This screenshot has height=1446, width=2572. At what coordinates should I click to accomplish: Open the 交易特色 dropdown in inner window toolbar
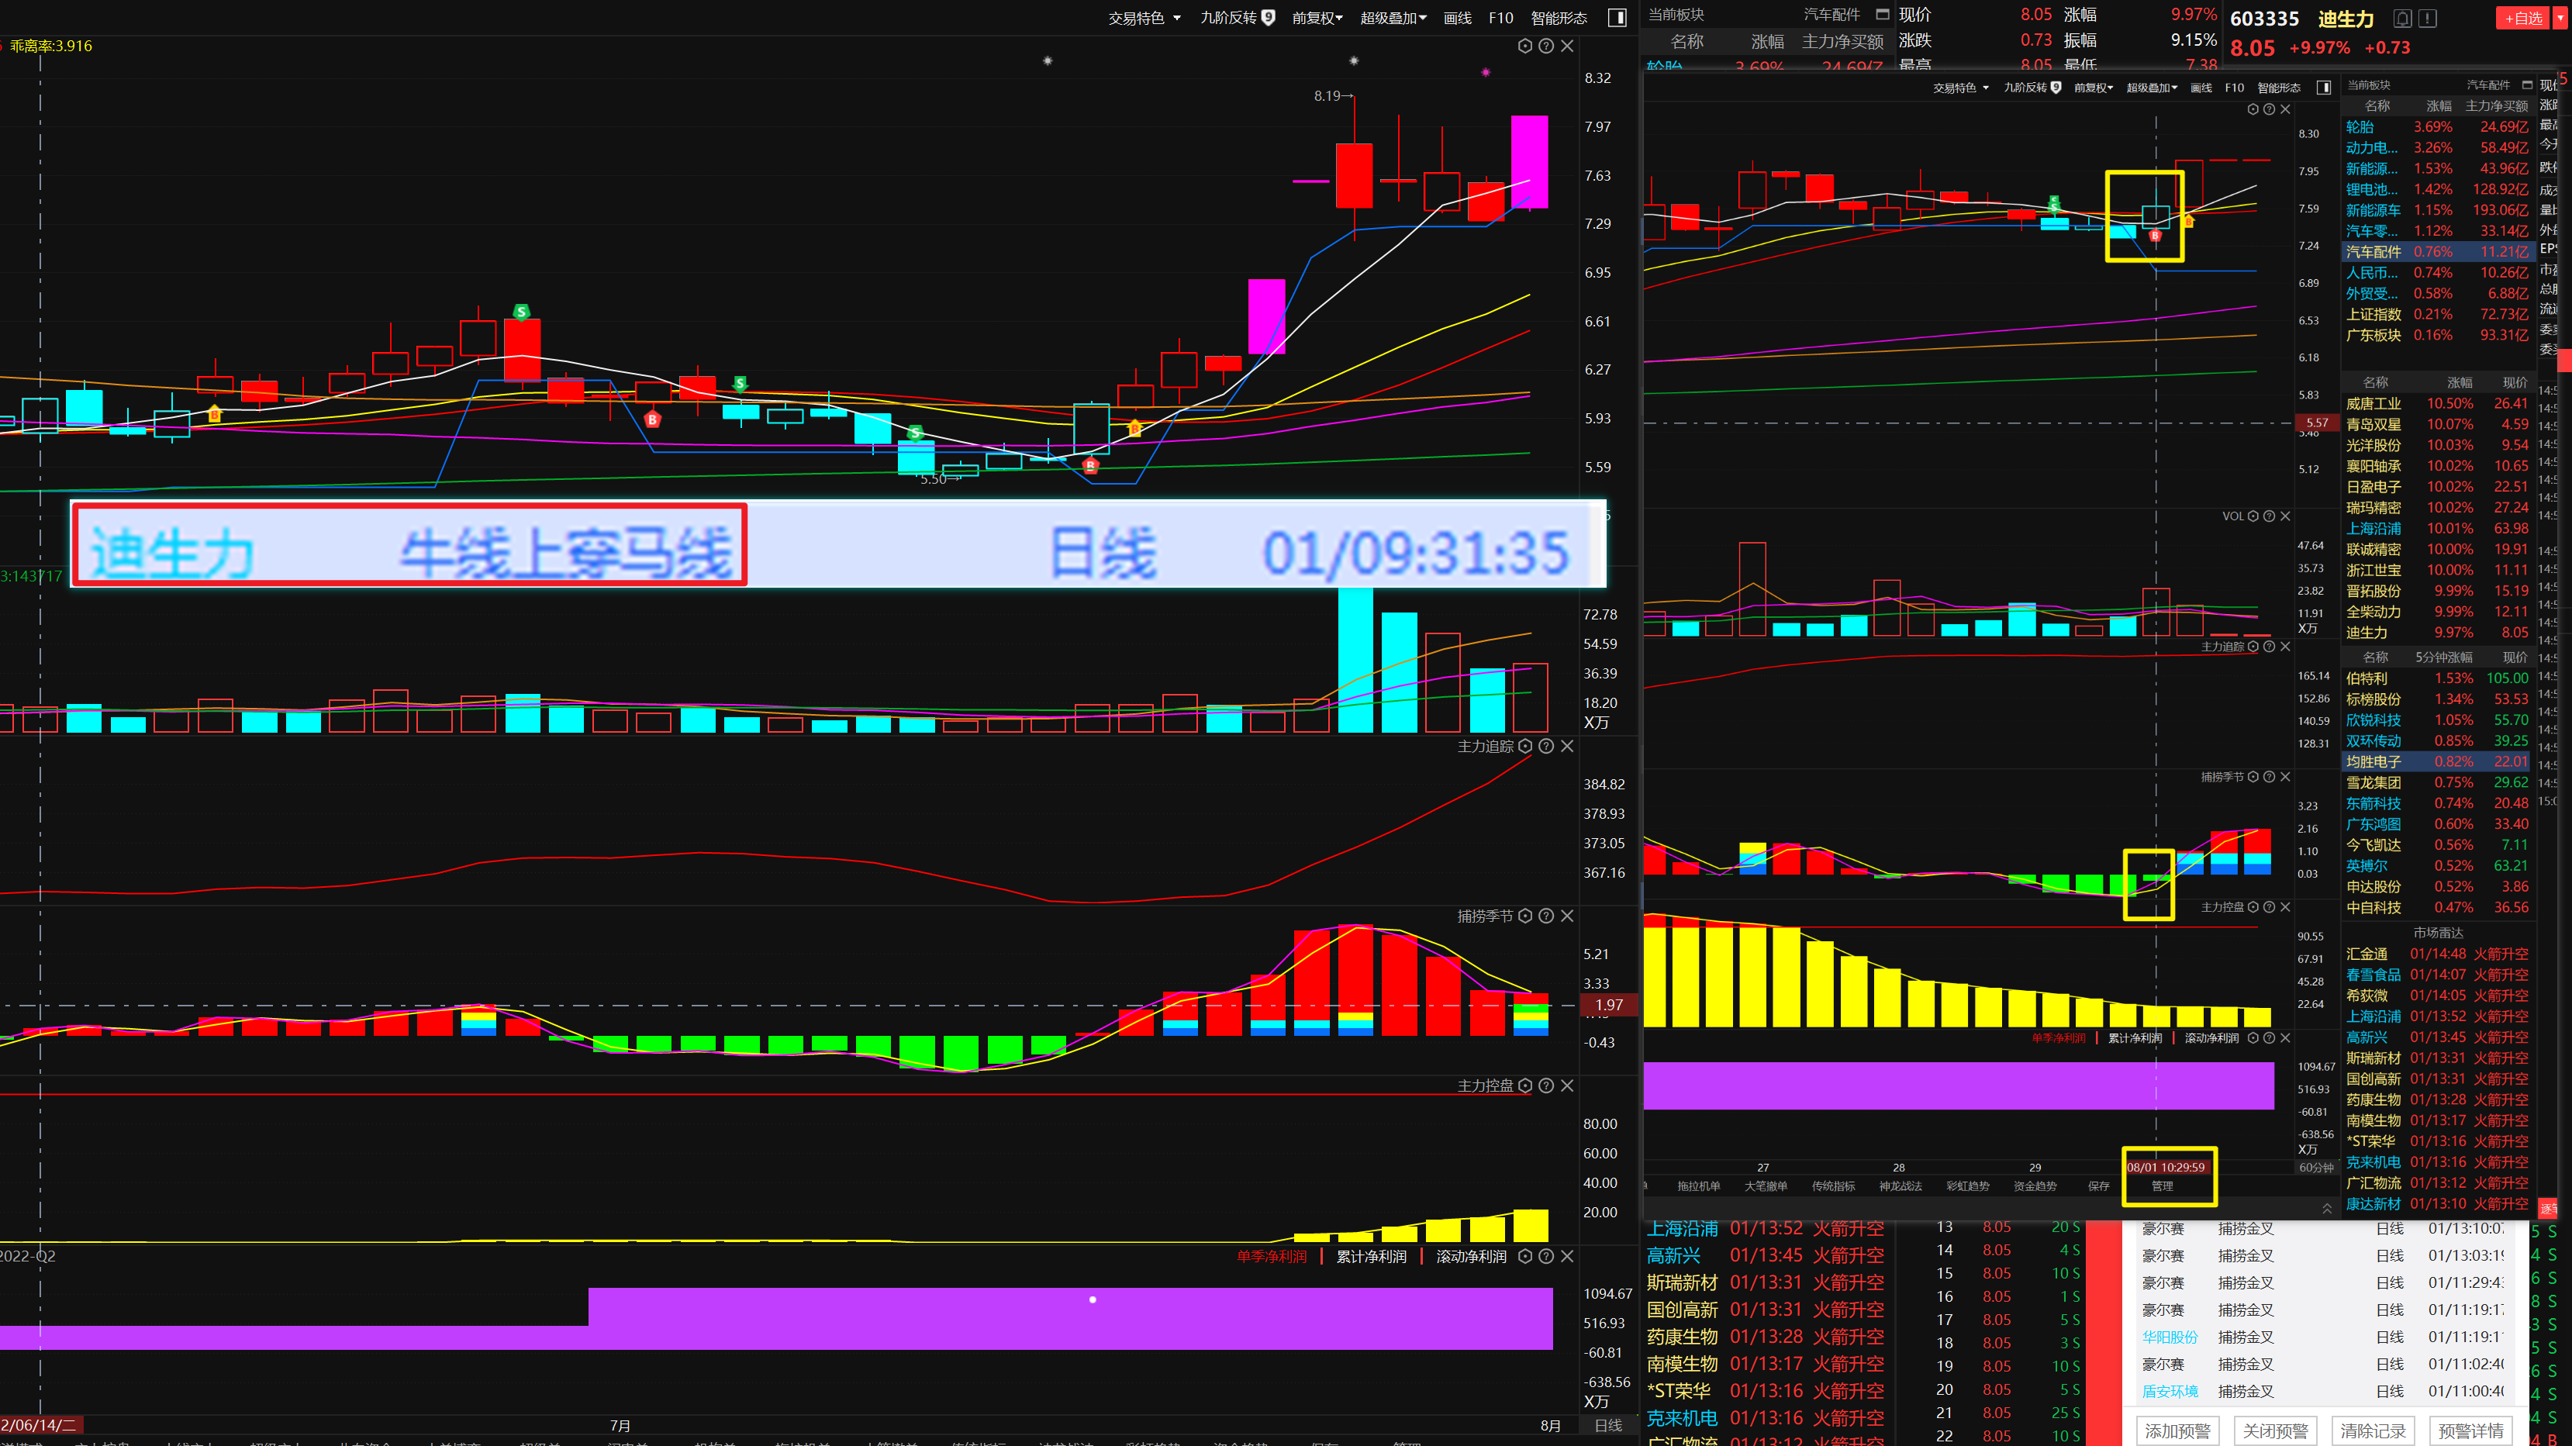[x=1960, y=88]
